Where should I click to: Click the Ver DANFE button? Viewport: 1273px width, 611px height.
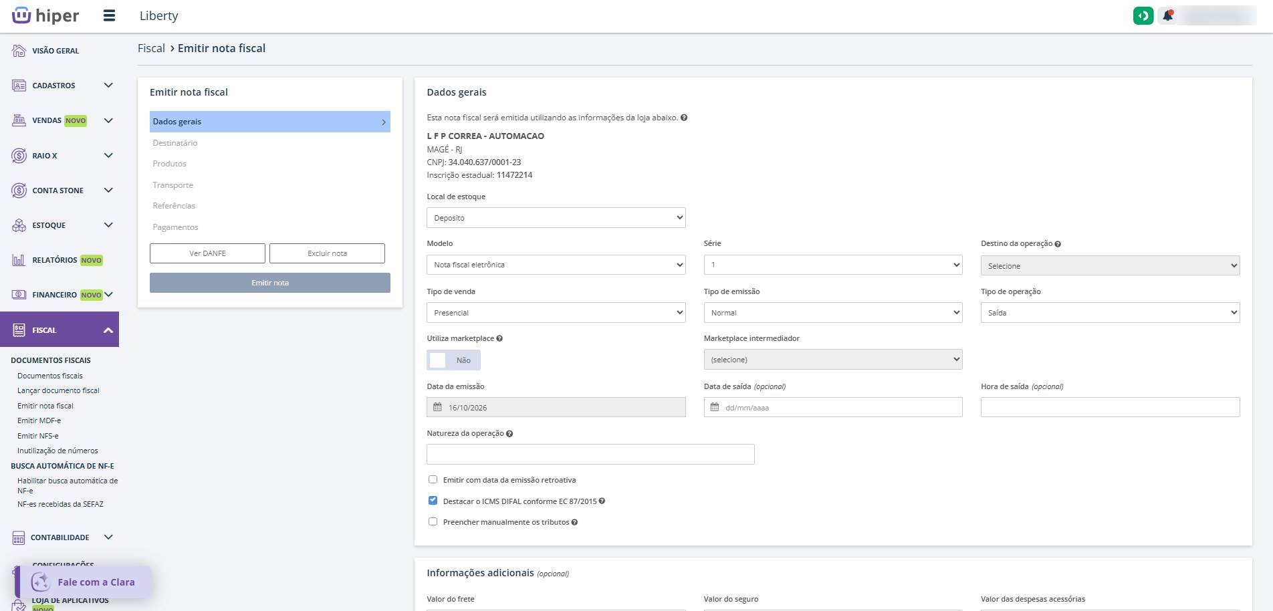point(207,253)
